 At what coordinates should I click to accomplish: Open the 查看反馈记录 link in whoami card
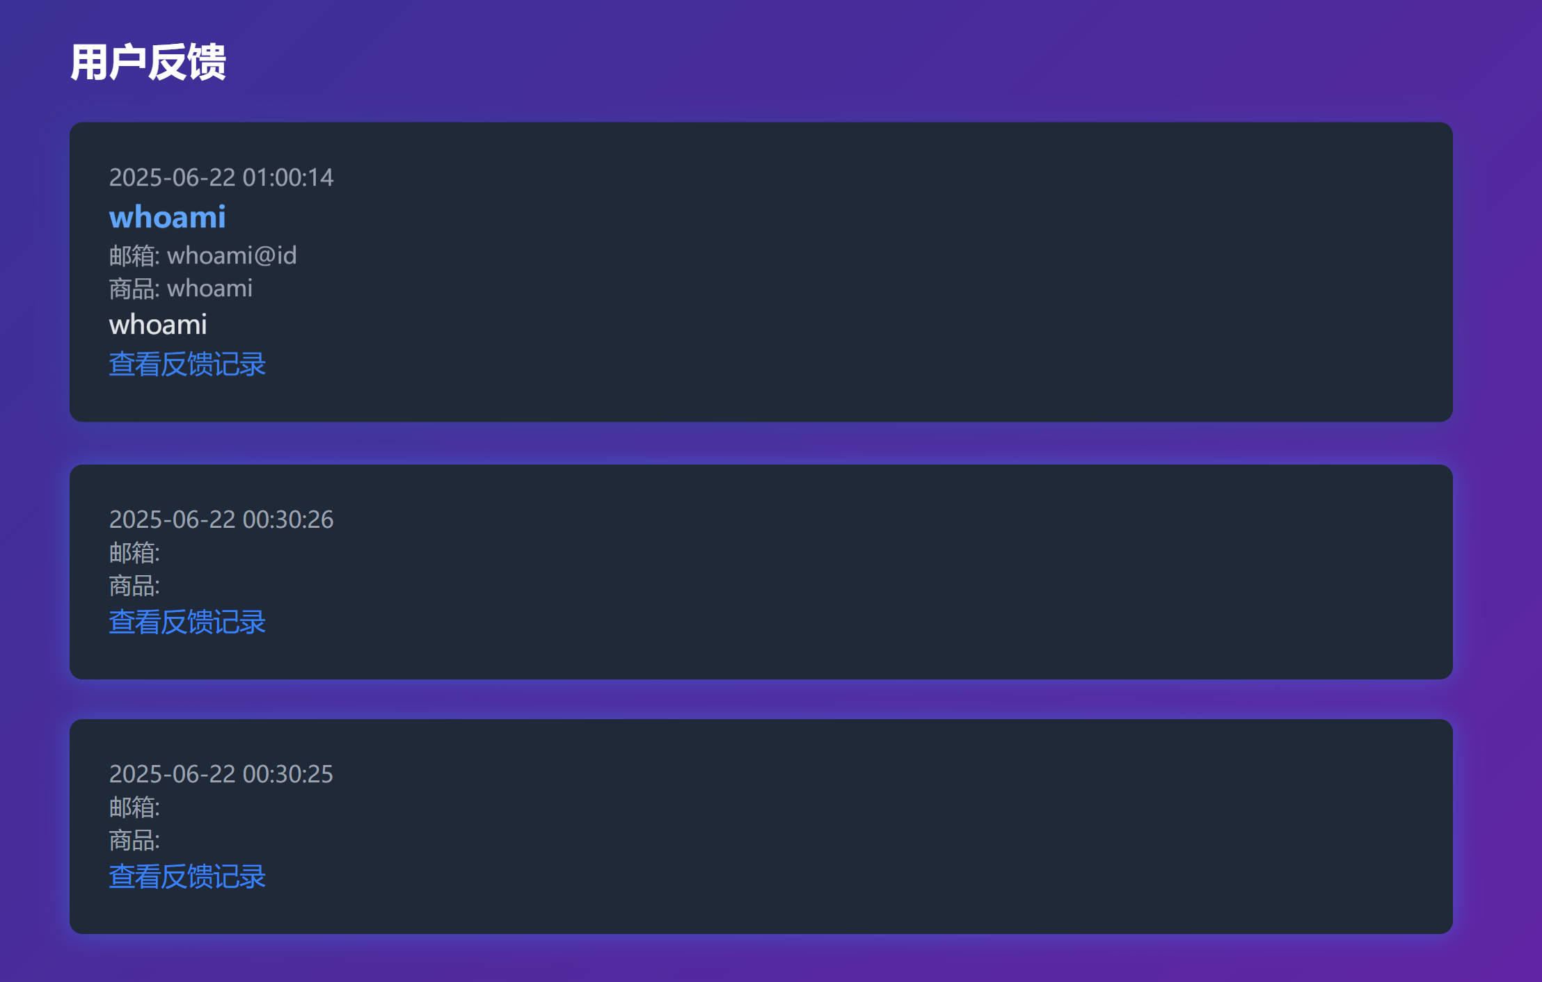(x=187, y=364)
